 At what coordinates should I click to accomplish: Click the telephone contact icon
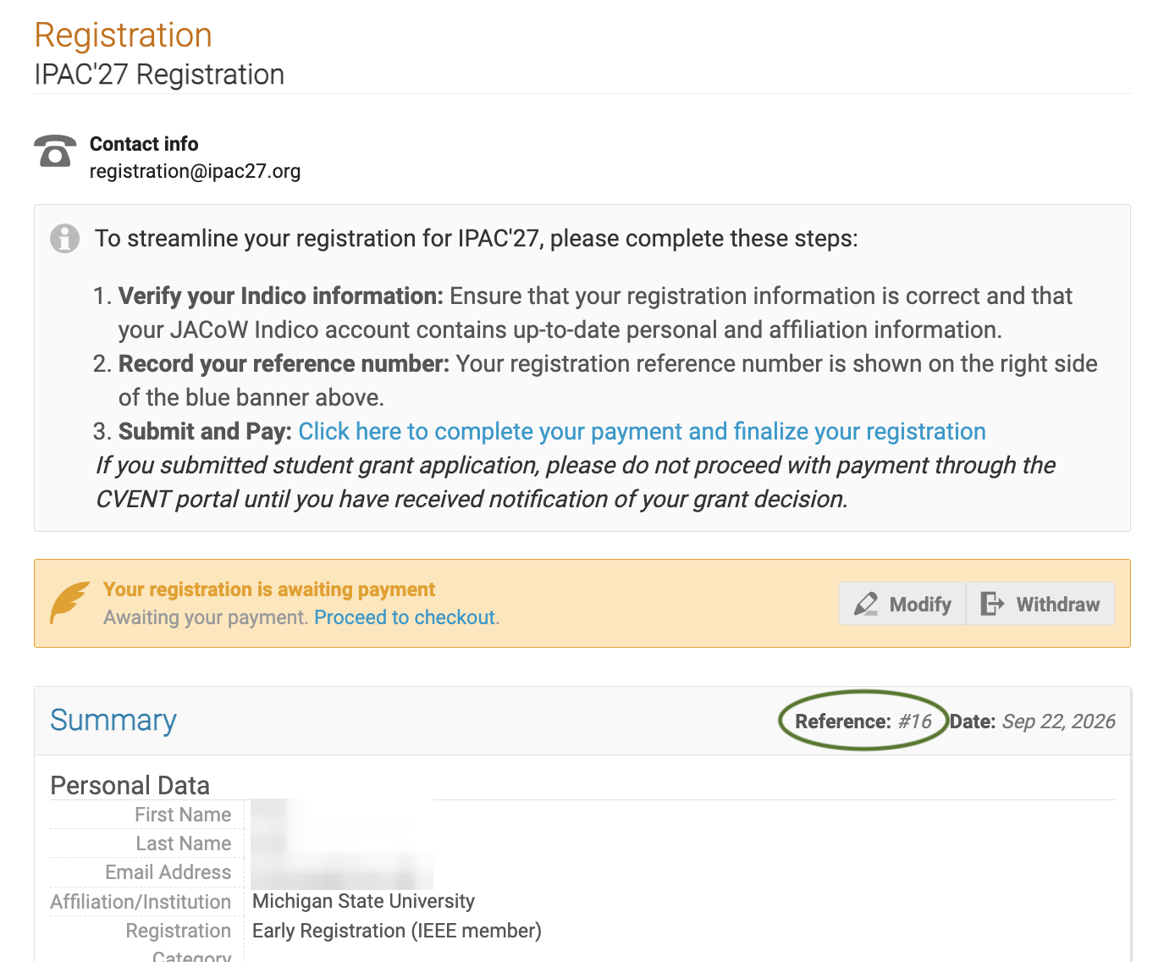tap(55, 151)
